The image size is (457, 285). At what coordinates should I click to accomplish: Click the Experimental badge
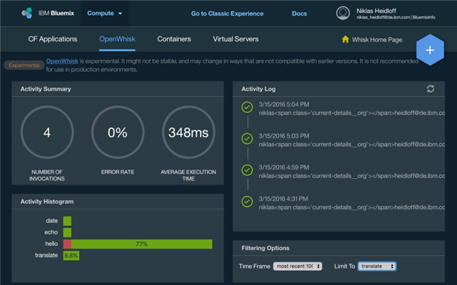click(x=24, y=65)
